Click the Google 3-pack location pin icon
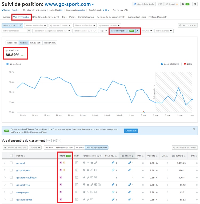Image resolution: width=200 pixels, height=204 pixels. click(x=103, y=10)
